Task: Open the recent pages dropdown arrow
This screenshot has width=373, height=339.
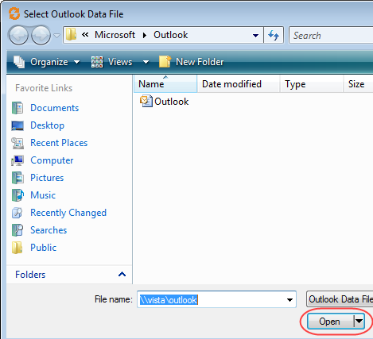Action: click(x=56, y=35)
